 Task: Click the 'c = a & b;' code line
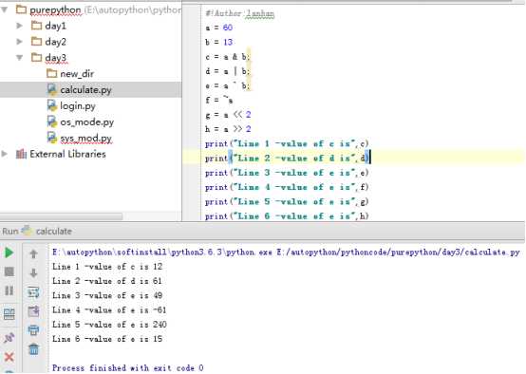pyautogui.click(x=228, y=57)
